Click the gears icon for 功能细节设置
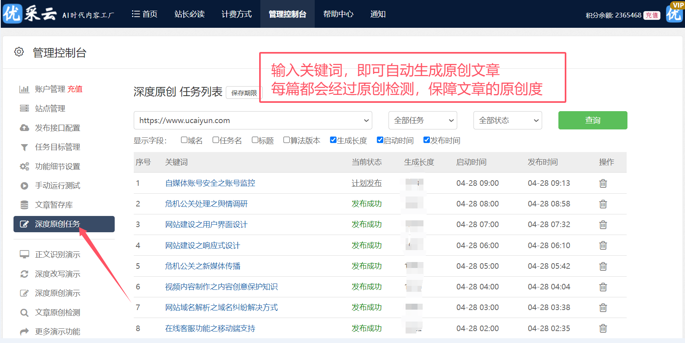This screenshot has height=343, width=685. 24,166
